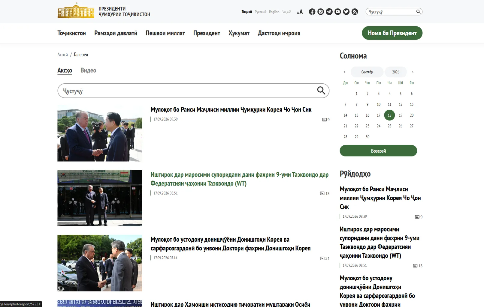Viewport: 484px width, 307px height.
Task: Open the Facebook social icon
Action: tap(312, 12)
